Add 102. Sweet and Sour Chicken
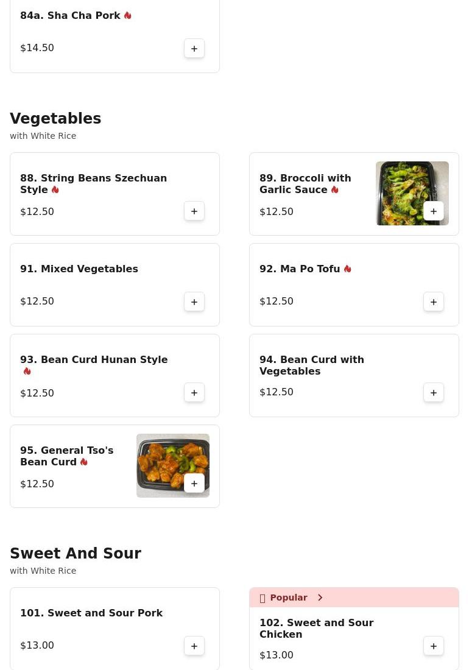469x670 pixels. [x=434, y=646]
